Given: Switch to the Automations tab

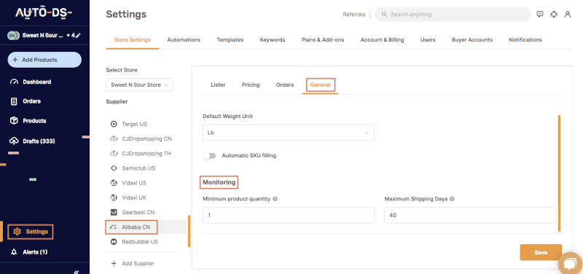Looking at the screenshot, I should 184,40.
